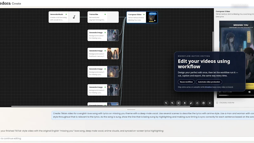The width and height of the screenshot is (254, 143).
Task: Reset the canvas view with the circular arrow
Action: click(197, 103)
